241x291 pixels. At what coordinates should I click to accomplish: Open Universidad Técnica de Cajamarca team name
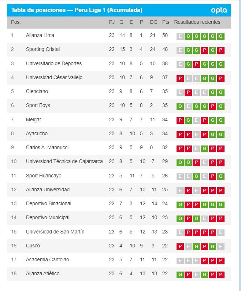64,162
